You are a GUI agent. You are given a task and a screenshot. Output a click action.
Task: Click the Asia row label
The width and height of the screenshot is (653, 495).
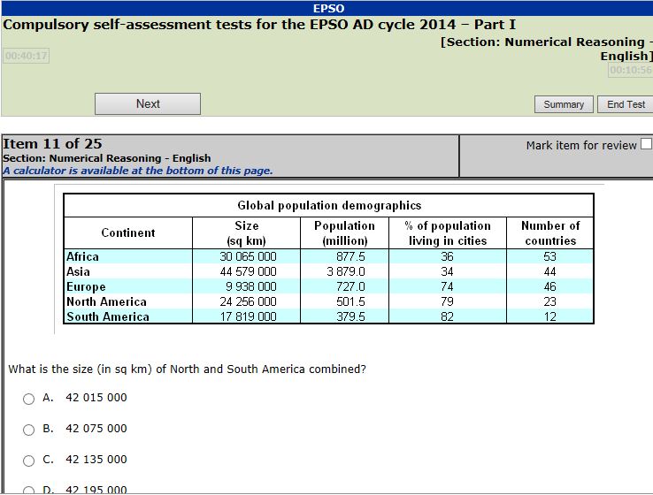tap(78, 271)
